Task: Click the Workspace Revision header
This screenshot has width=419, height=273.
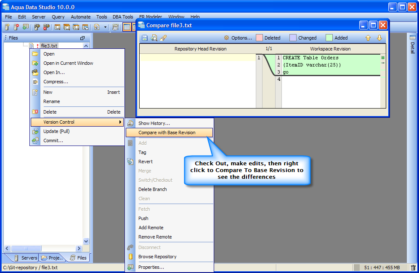Action: click(x=330, y=49)
